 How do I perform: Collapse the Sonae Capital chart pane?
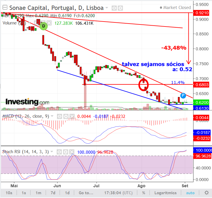(5, 8)
